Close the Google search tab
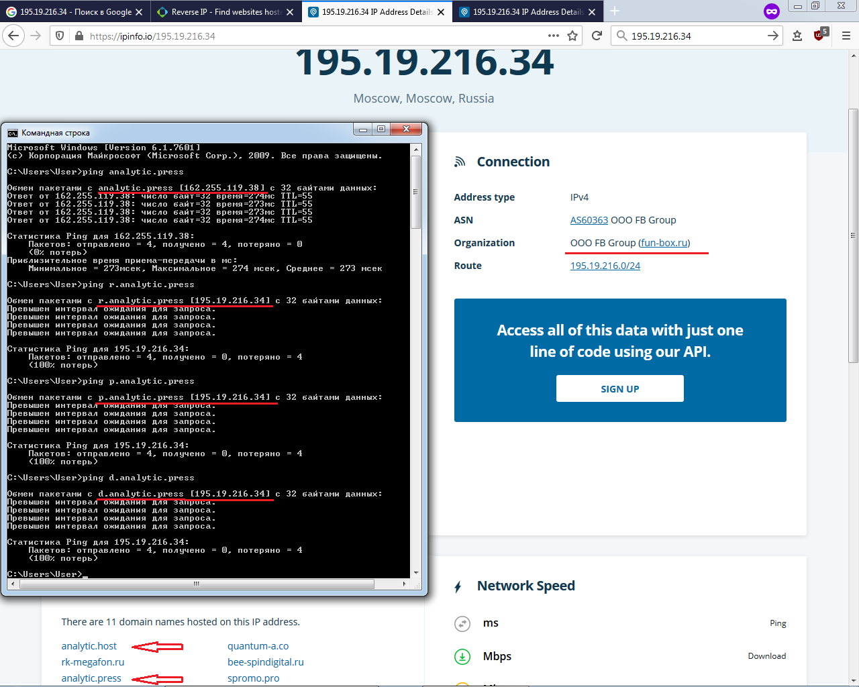The width and height of the screenshot is (859, 687). coord(139,12)
